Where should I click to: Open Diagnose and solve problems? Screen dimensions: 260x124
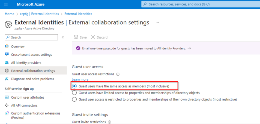coord(32,79)
